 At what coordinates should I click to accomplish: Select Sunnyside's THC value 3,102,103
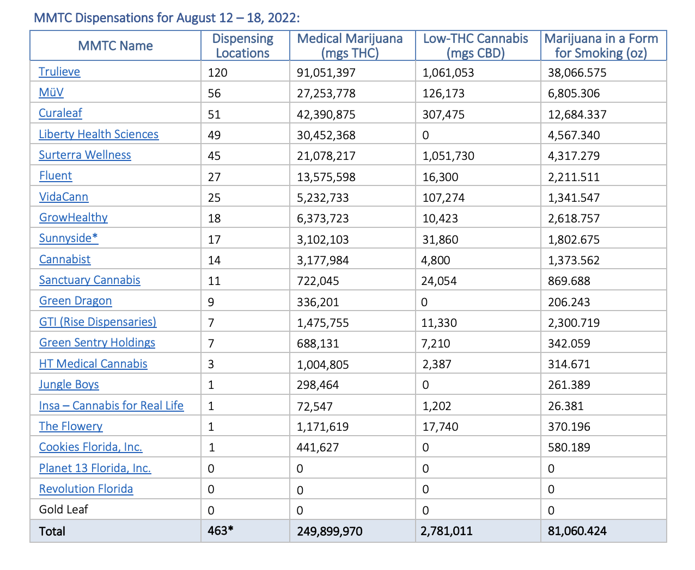[323, 240]
